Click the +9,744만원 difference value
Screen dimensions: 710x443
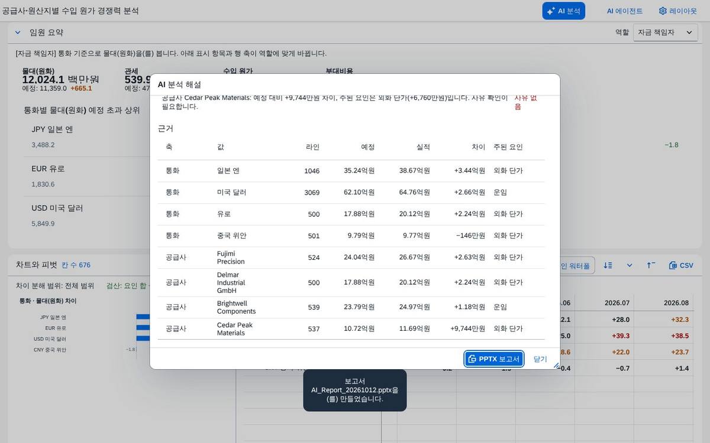468,329
